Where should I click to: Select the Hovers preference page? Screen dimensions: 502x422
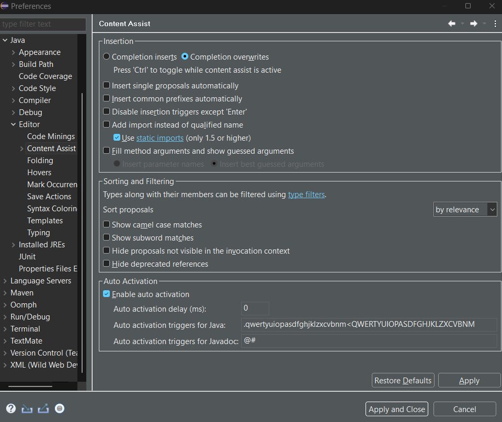[x=39, y=173]
